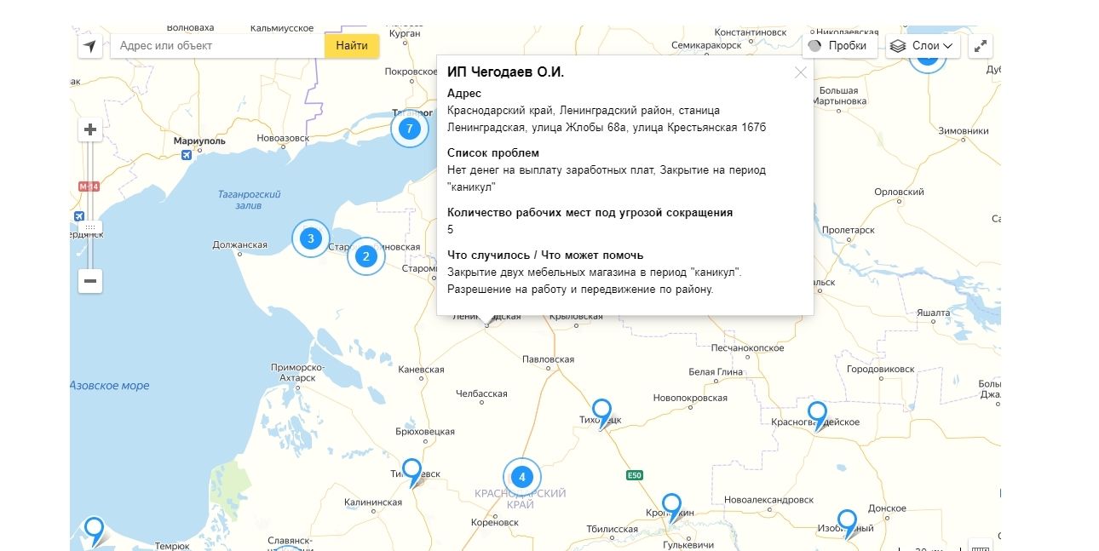
Task: Toggle the Пробки traffic layer
Action: point(838,46)
